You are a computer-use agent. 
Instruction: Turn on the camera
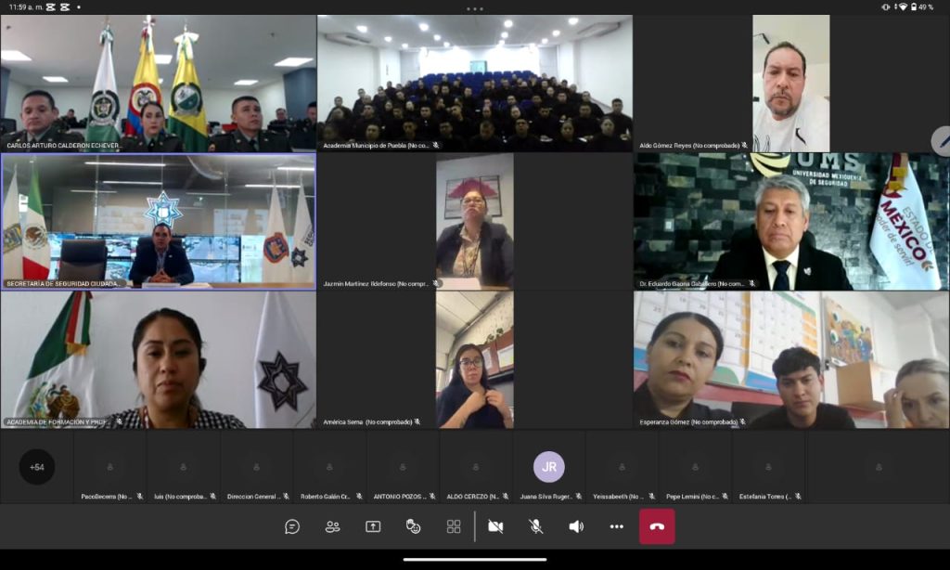coord(495,526)
